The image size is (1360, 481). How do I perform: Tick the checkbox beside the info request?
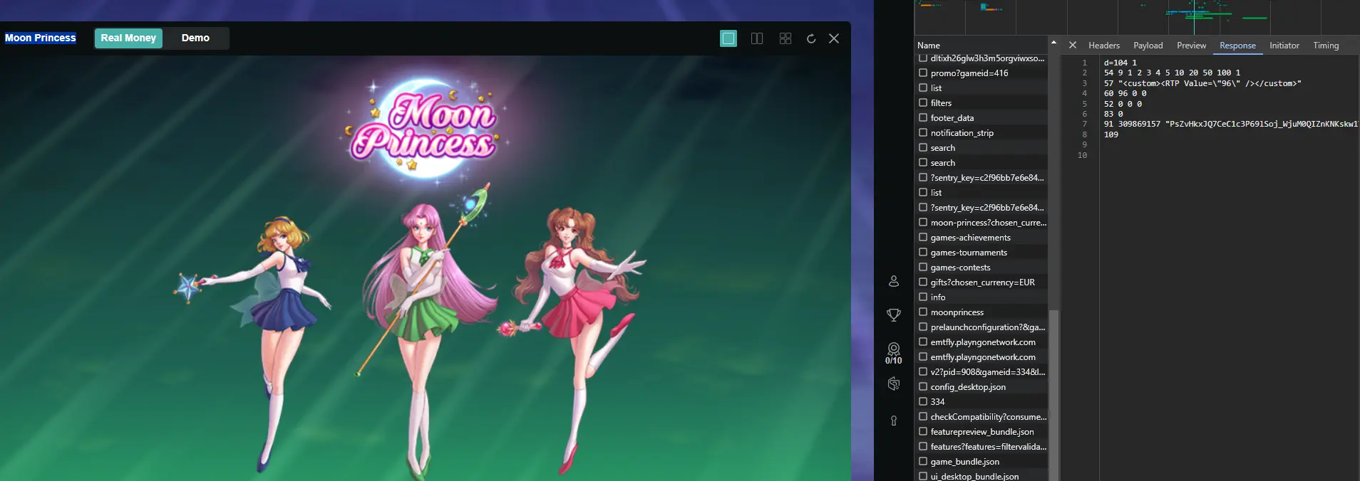click(923, 297)
